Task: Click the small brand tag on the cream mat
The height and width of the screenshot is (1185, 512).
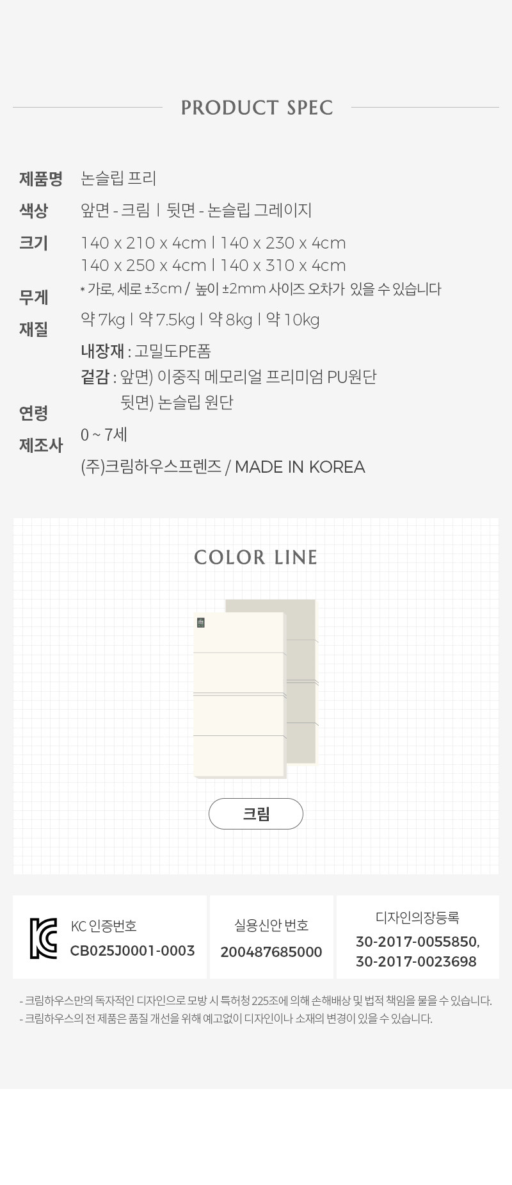Action: (x=200, y=622)
